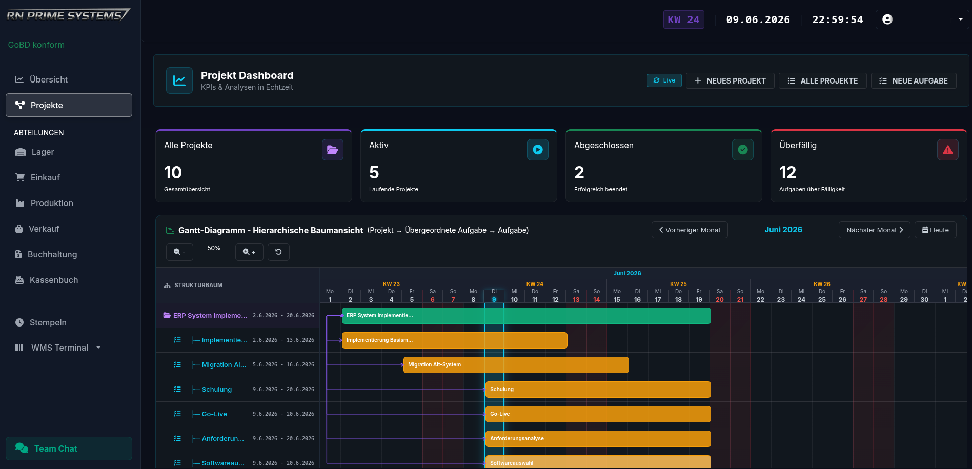
Task: Zoom in the Gantt diagram
Action: pos(249,252)
